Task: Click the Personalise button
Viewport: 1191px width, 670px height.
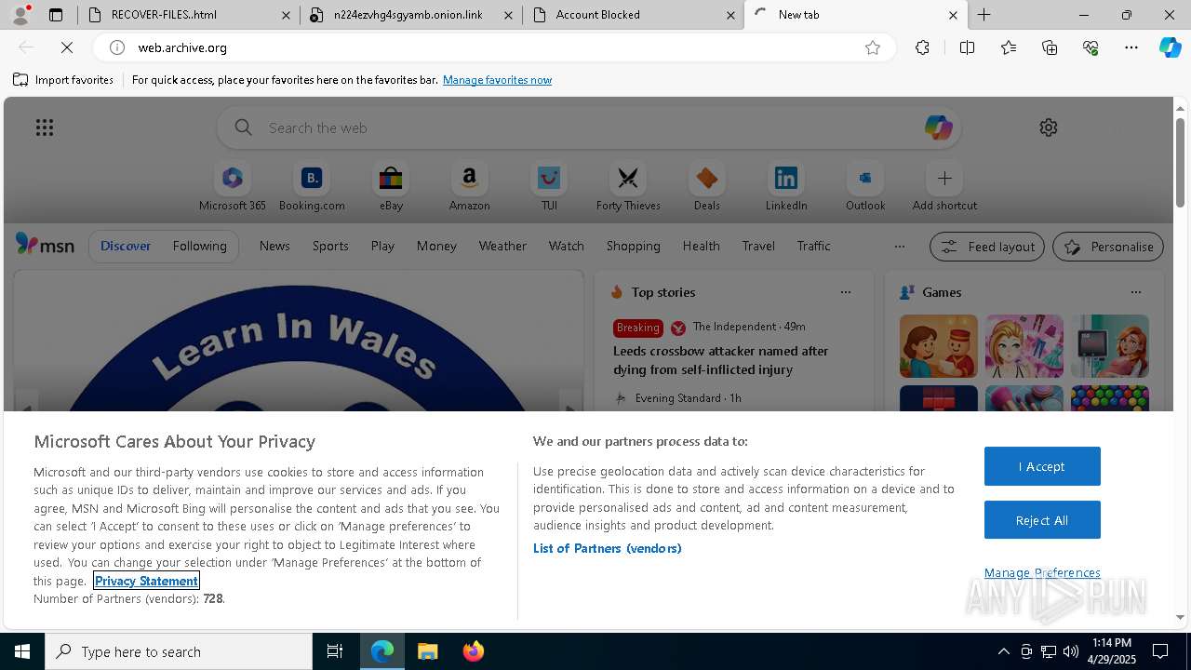Action: click(1107, 247)
